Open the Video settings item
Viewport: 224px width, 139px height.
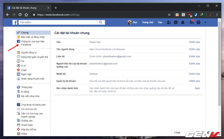click(x=24, y=134)
